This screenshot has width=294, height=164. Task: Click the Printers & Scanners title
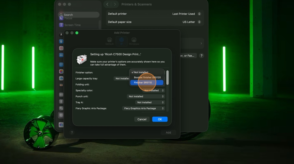(x=136, y=4)
